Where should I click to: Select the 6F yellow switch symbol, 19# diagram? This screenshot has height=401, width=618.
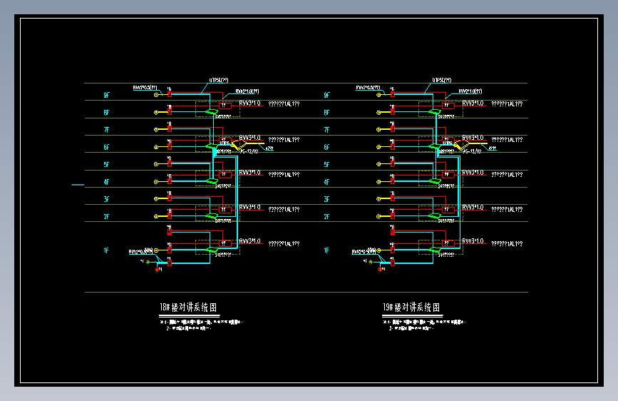tap(461, 146)
